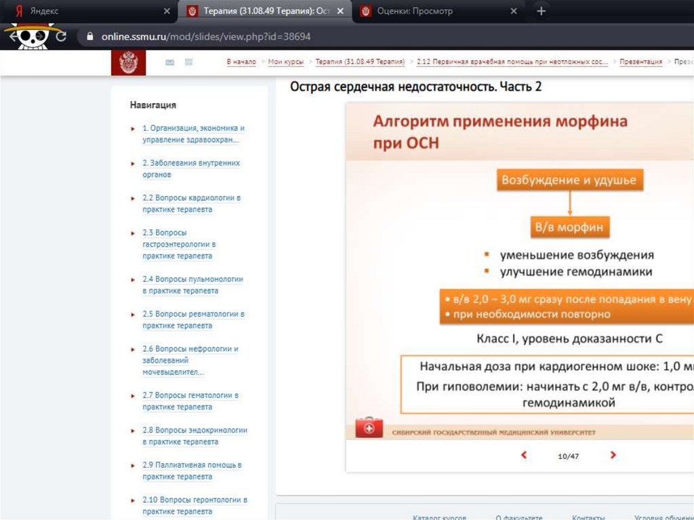Click the lock icon in address bar
The height and width of the screenshot is (520, 694).
tap(90, 37)
